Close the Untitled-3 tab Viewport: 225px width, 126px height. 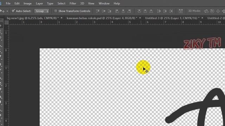point(202,18)
